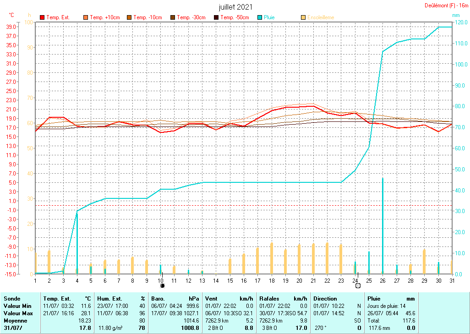Select the 'Sonde' header in the stats table
Viewport: 470px width, 334px height.
tap(12, 298)
